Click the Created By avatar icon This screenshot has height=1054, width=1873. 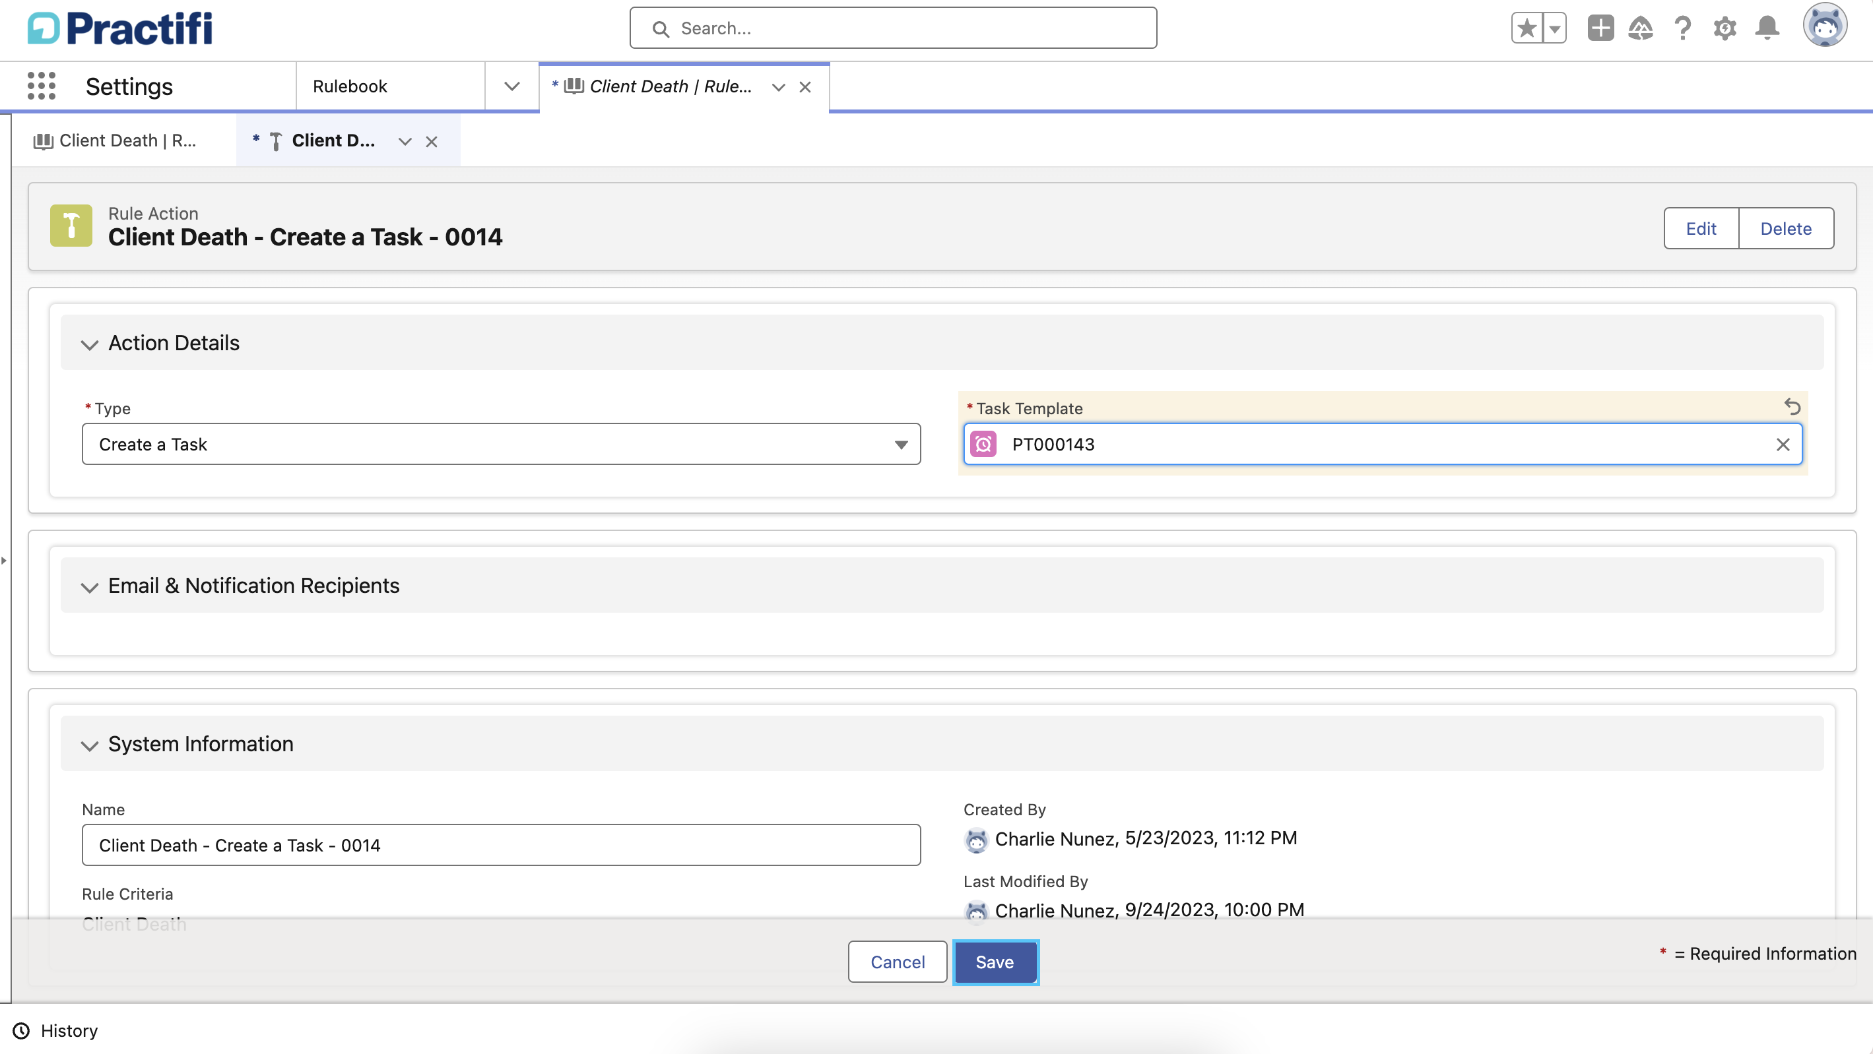click(x=975, y=840)
